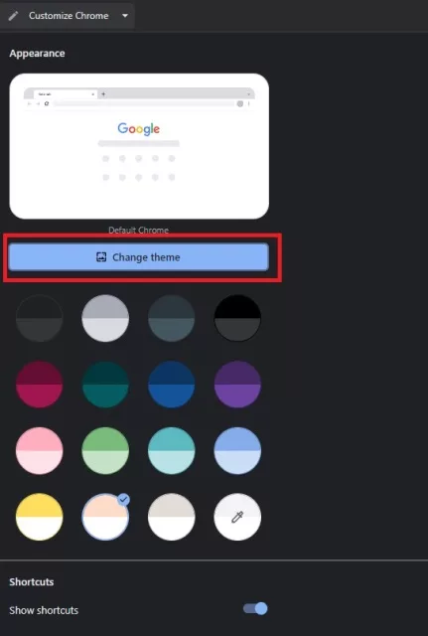Select the beige color swatch
Viewport: 428px width, 636px height.
coord(172,517)
